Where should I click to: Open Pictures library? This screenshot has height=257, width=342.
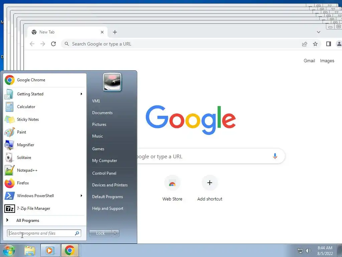[x=99, y=124]
